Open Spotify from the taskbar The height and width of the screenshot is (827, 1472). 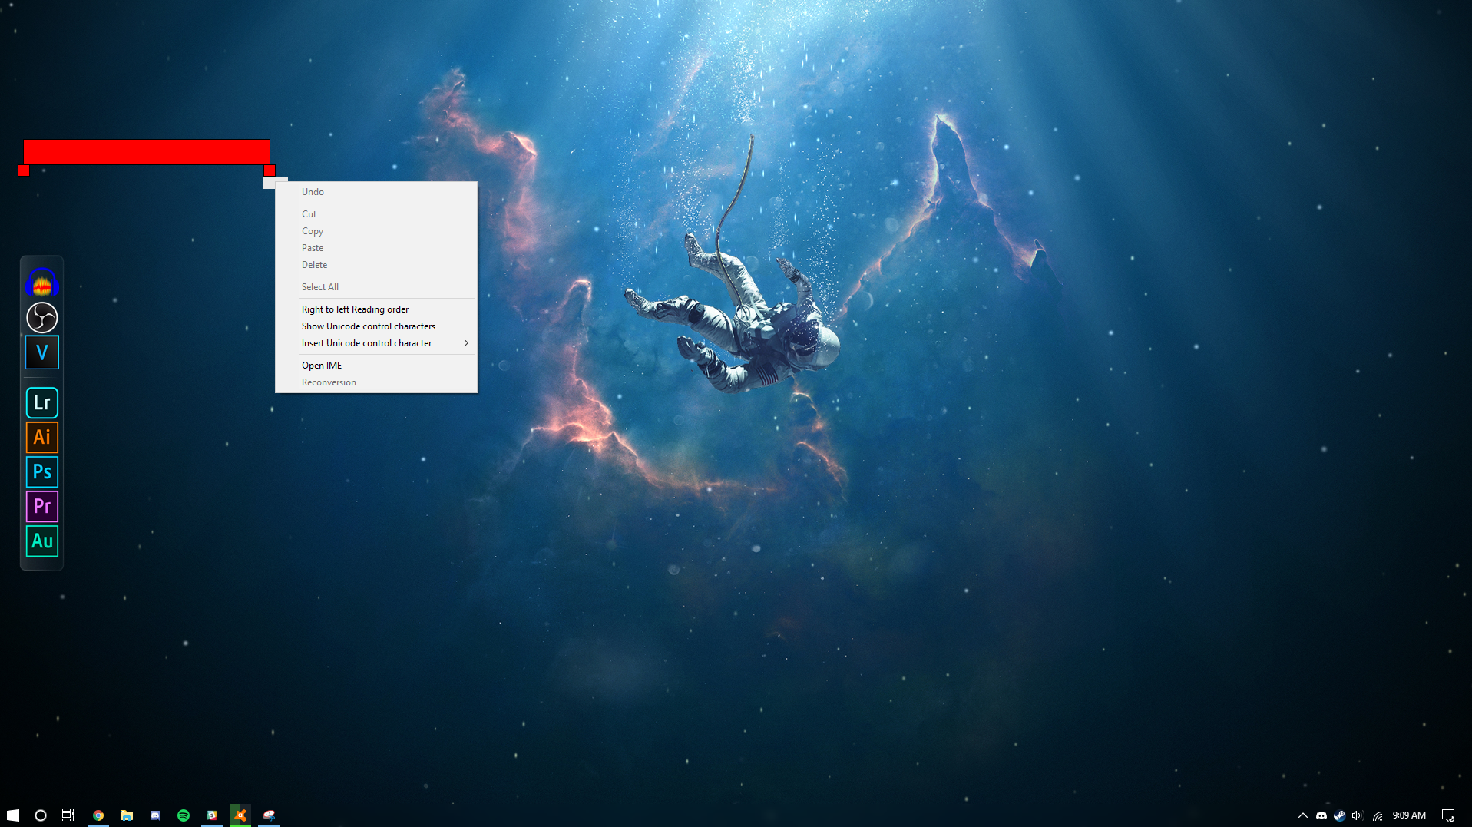click(184, 815)
